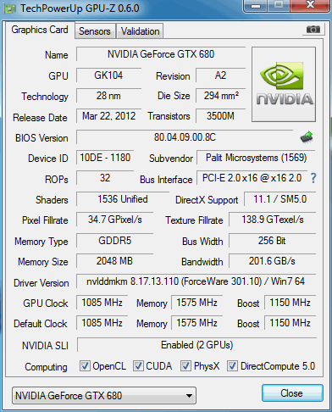Click the Close button

[292, 393]
